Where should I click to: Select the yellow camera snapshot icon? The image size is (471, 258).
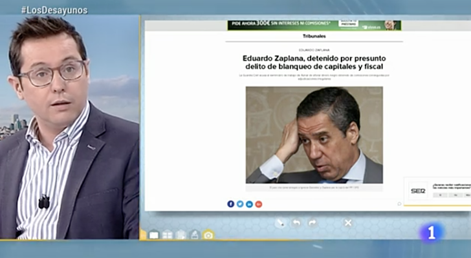(208, 235)
